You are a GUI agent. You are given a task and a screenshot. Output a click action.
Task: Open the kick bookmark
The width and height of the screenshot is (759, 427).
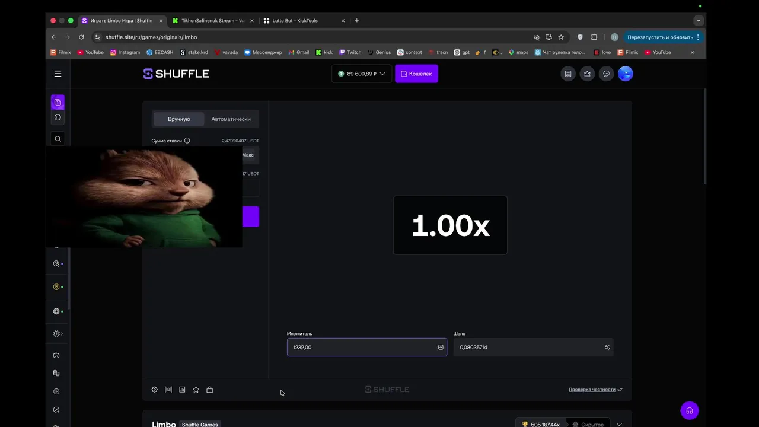tap(324, 52)
